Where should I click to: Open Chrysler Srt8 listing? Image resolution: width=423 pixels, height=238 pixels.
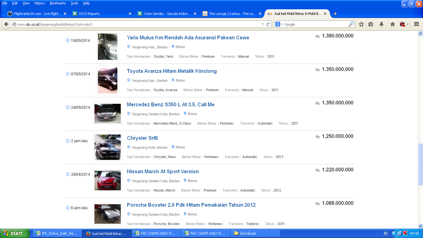tap(142, 138)
